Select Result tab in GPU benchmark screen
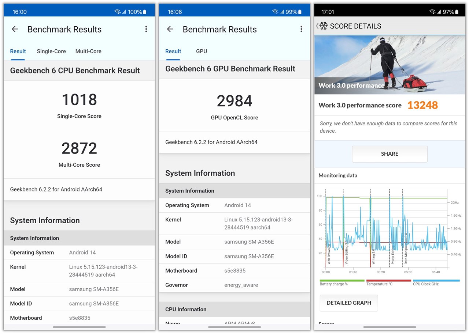This screenshot has width=469, height=334. [x=173, y=51]
